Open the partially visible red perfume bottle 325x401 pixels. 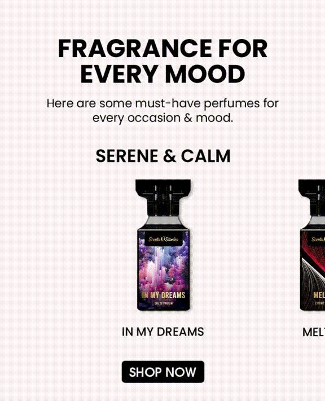pyautogui.click(x=312, y=245)
